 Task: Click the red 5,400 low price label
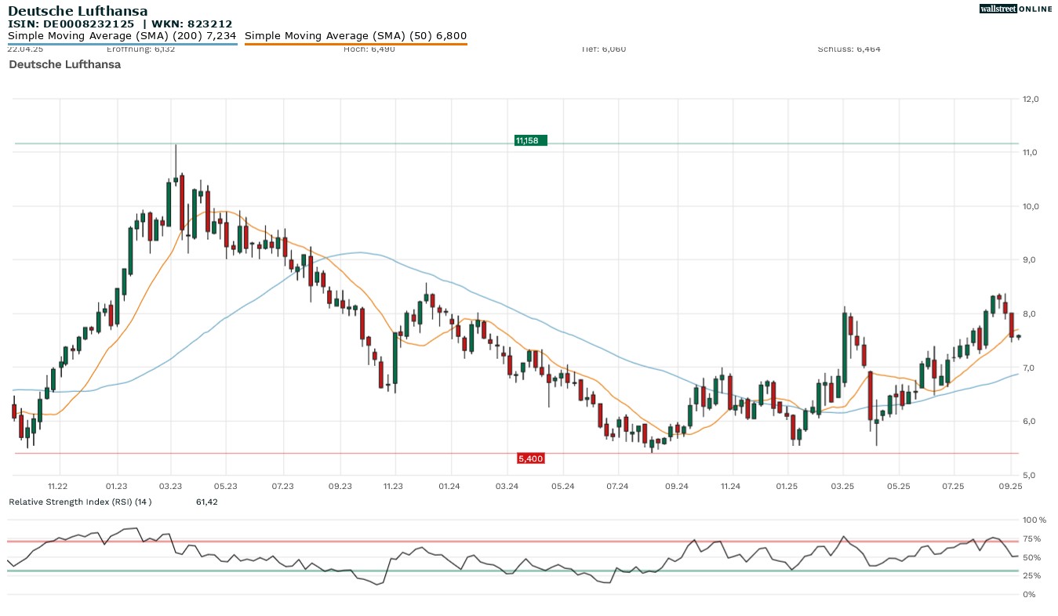click(531, 458)
